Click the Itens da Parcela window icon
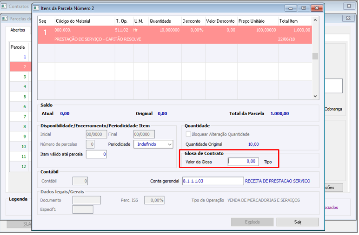359x235 pixels. coord(36,8)
